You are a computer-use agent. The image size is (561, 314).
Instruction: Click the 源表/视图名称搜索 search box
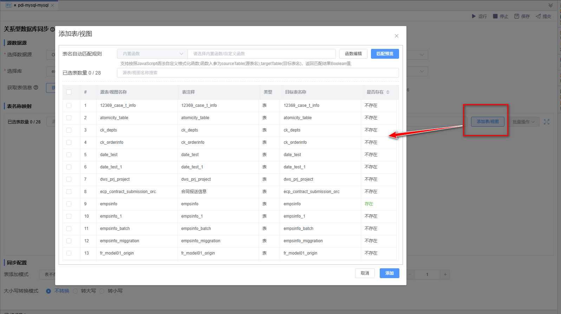tap(258, 73)
